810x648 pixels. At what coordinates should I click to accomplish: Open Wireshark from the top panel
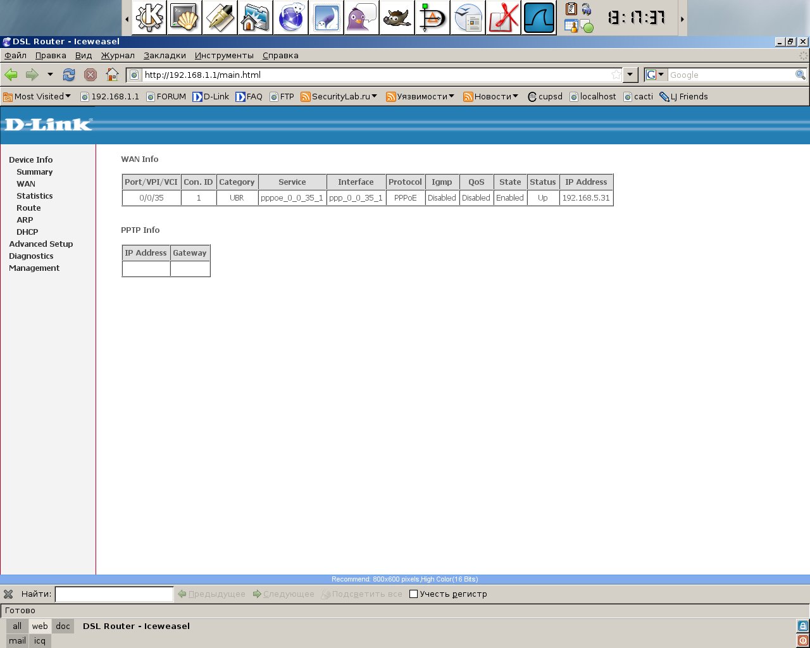pyautogui.click(x=539, y=18)
